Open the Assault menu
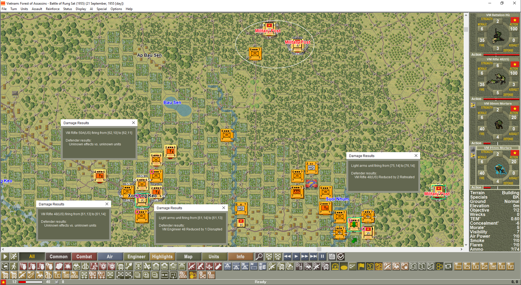521x285 pixels. [x=37, y=9]
